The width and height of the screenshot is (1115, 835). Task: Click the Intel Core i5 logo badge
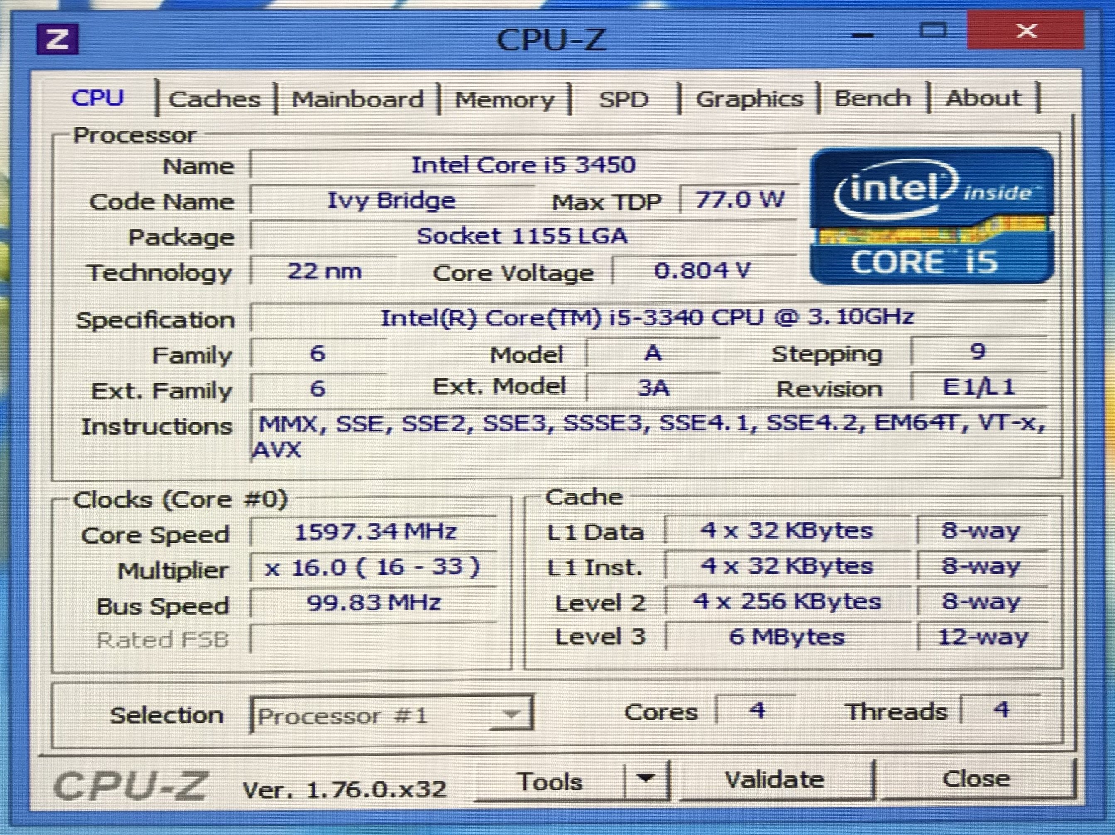click(x=932, y=217)
